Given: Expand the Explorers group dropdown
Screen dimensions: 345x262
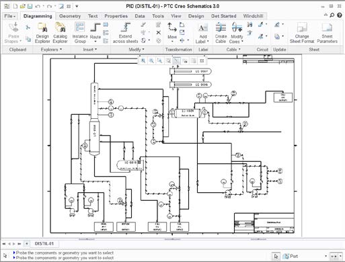Looking at the screenshot, I should point(51,50).
